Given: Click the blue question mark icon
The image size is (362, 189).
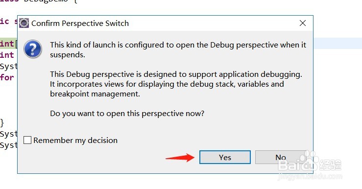Looking at the screenshot, I should (x=33, y=49).
